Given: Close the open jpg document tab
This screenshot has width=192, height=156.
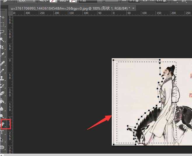Looking at the screenshot, I should click(x=134, y=8).
